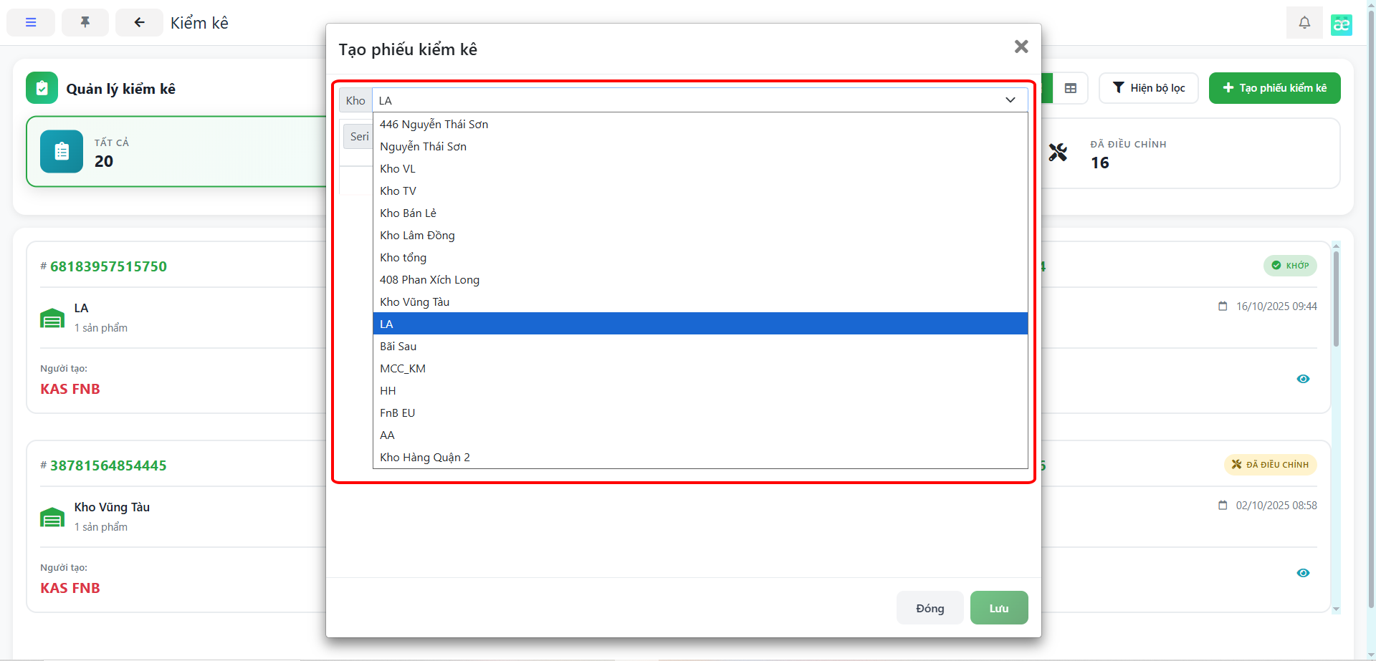Click the Đóng button
The image size is (1376, 661).
pos(930,608)
